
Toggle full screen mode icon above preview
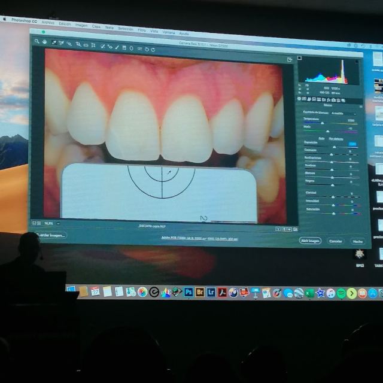pos(290,59)
